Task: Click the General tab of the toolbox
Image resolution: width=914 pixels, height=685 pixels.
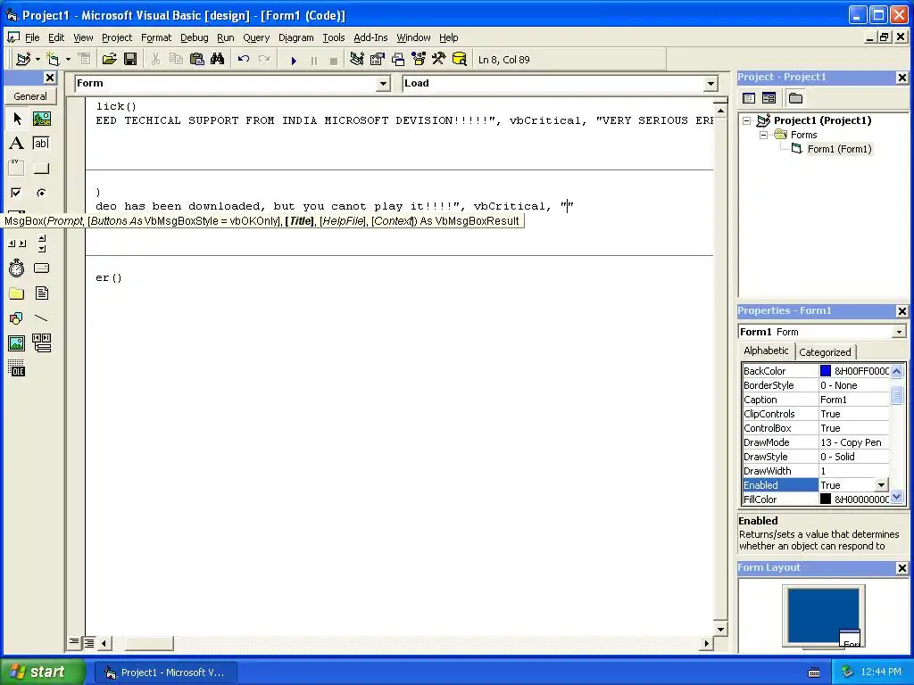Action: (x=30, y=96)
